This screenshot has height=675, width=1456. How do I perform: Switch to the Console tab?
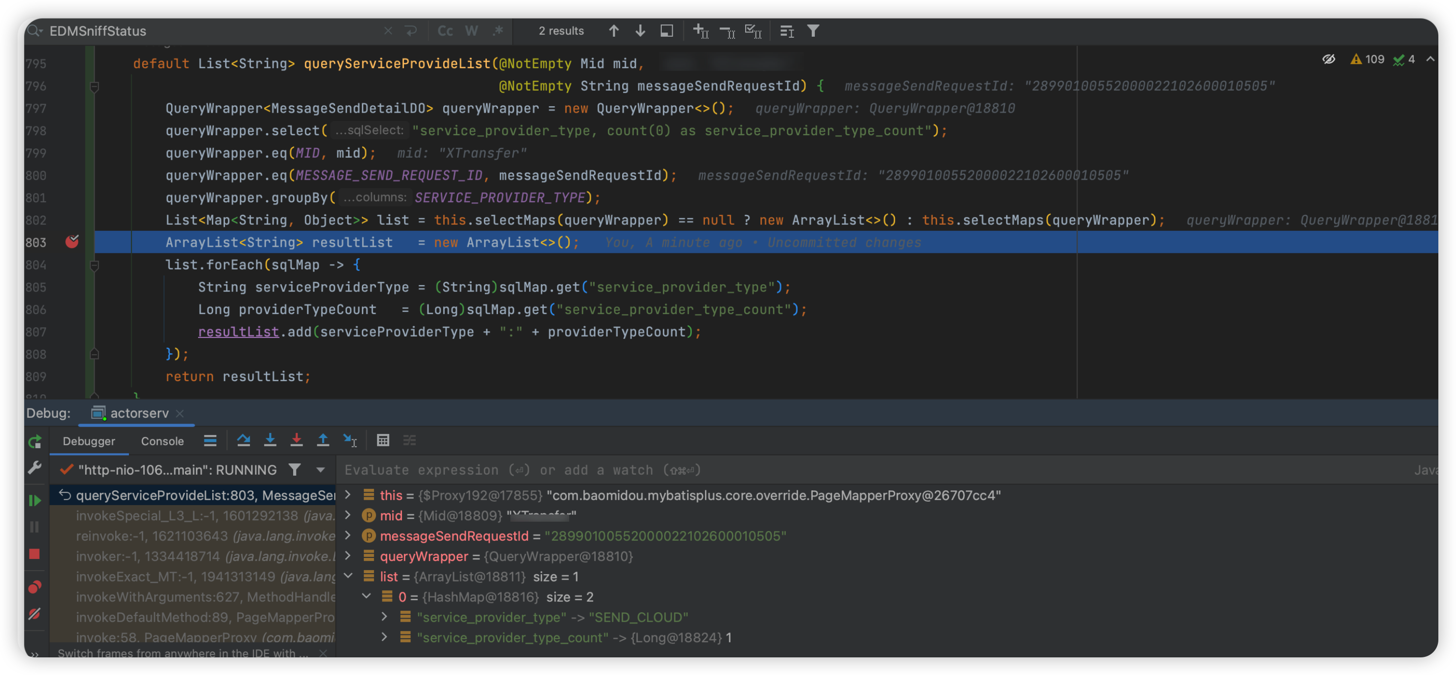pos(162,441)
